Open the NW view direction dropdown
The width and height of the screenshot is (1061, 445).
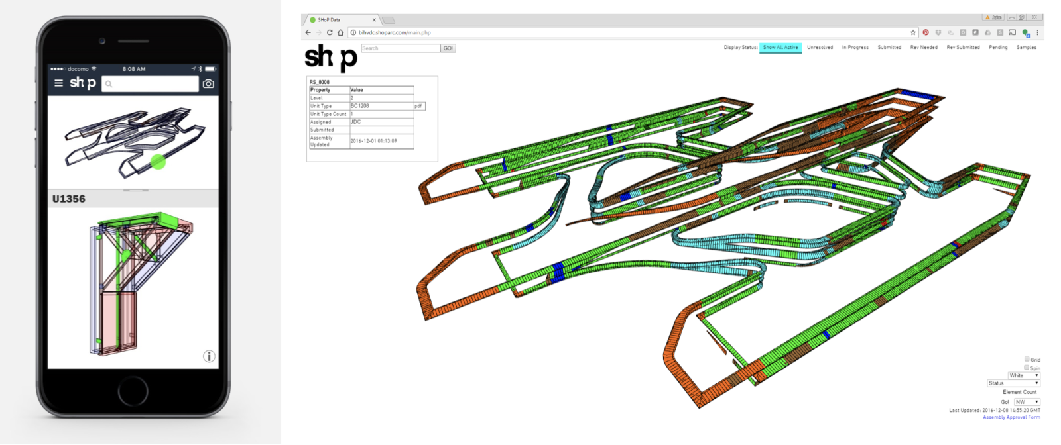1027,402
